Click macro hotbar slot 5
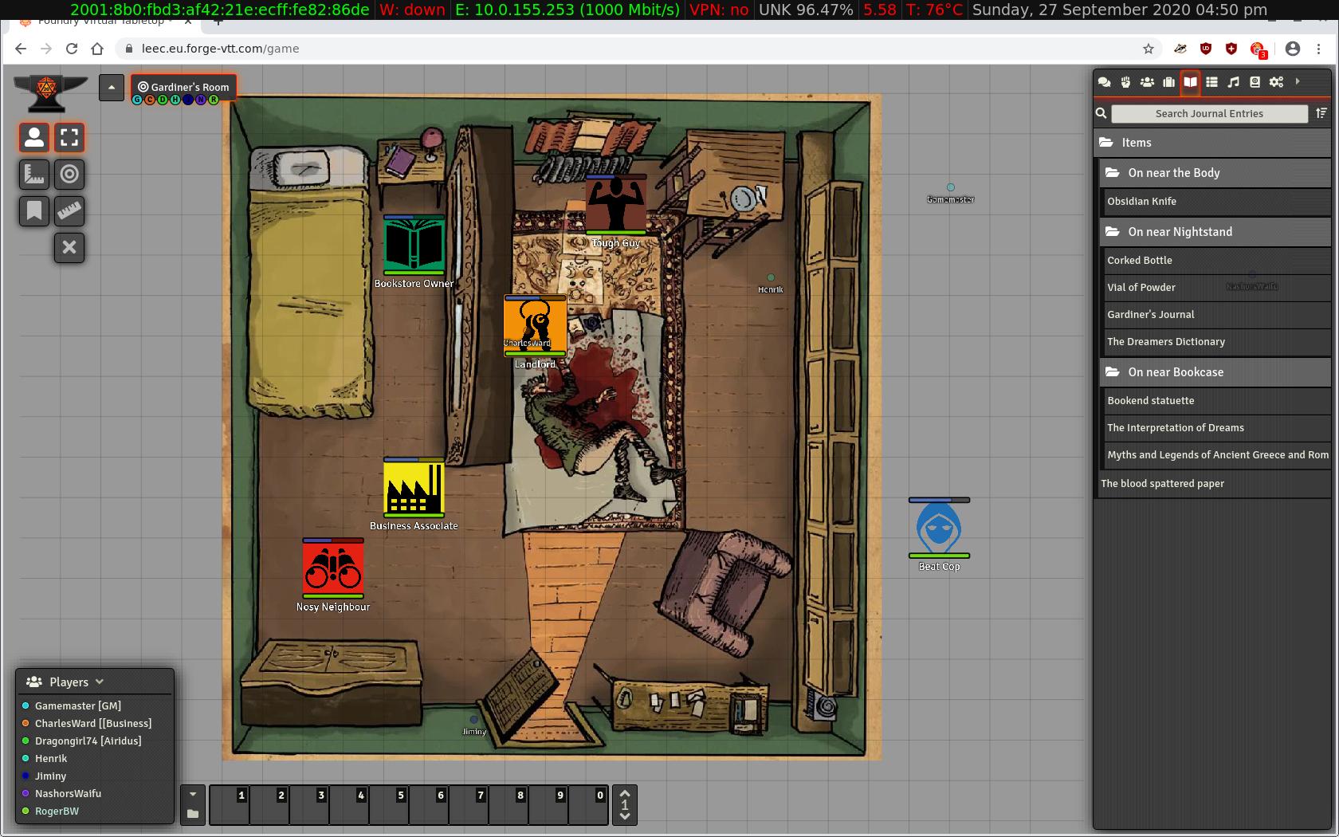 389,805
